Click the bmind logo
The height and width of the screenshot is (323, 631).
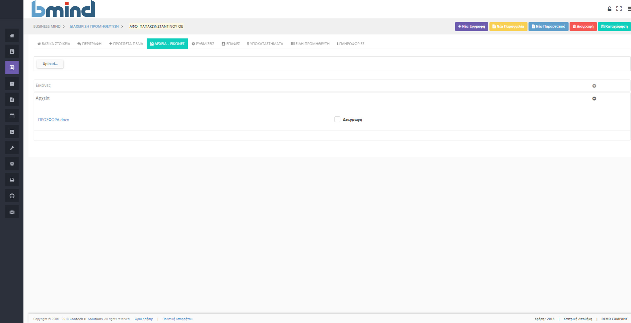tap(63, 9)
